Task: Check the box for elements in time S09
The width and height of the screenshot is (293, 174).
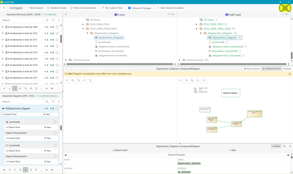Action: point(57,27)
